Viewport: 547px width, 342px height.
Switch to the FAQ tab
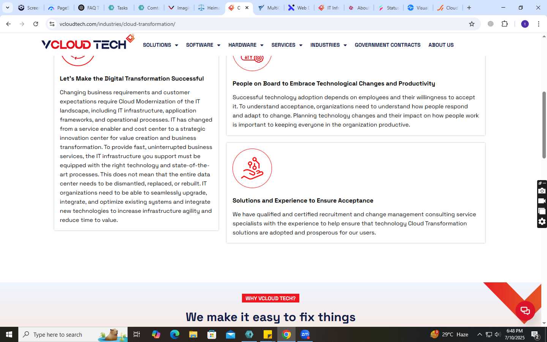(x=89, y=8)
